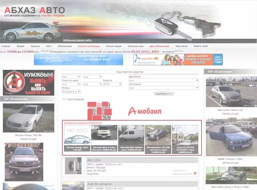The height and width of the screenshot is (190, 257).
Task: Open the ВАЗ 2106 listing title
Action: [x=94, y=160]
